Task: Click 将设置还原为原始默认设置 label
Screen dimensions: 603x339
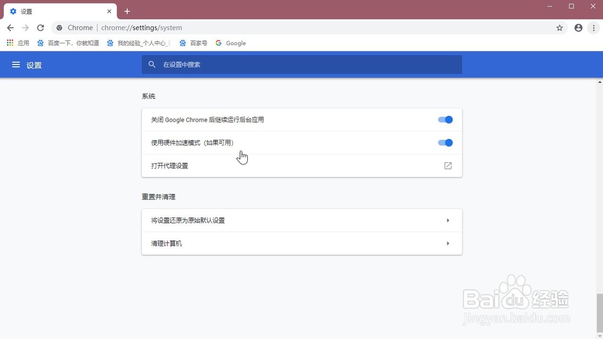Action: tap(188, 220)
